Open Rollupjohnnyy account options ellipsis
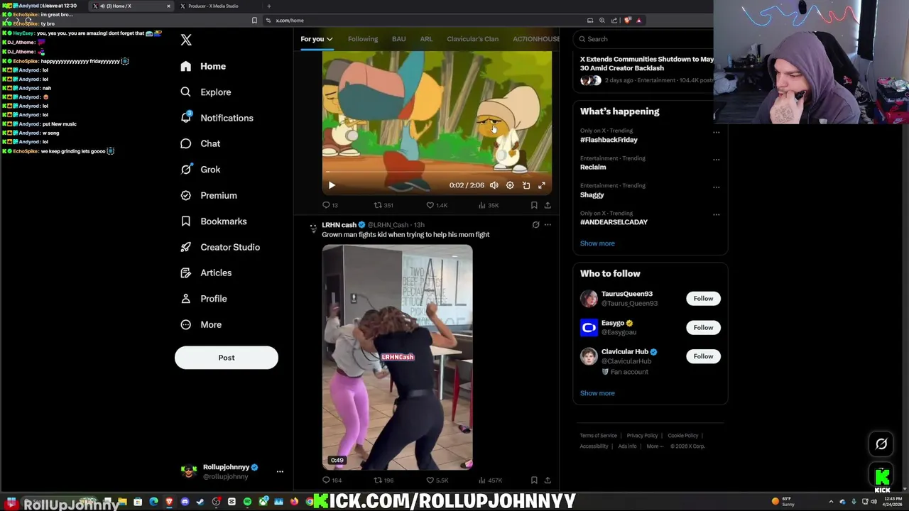The image size is (909, 511). pyautogui.click(x=280, y=472)
